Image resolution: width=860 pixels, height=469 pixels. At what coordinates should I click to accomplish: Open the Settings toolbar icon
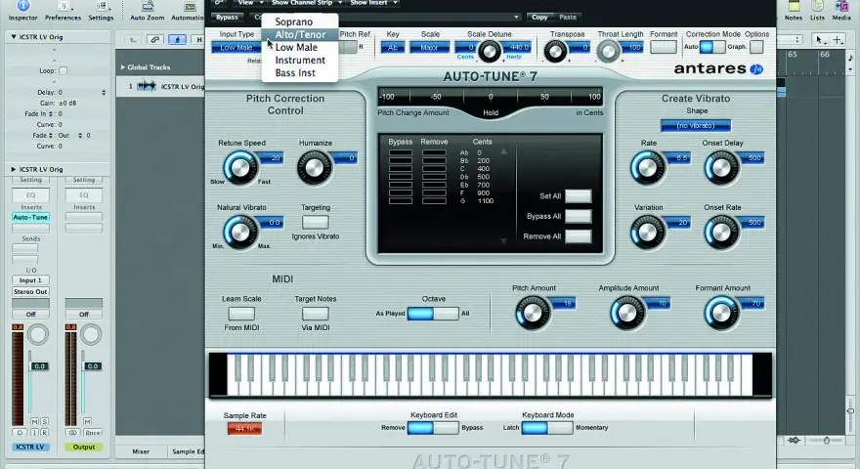click(x=102, y=6)
